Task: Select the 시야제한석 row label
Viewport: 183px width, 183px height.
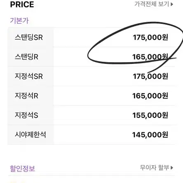Action: coord(30,134)
